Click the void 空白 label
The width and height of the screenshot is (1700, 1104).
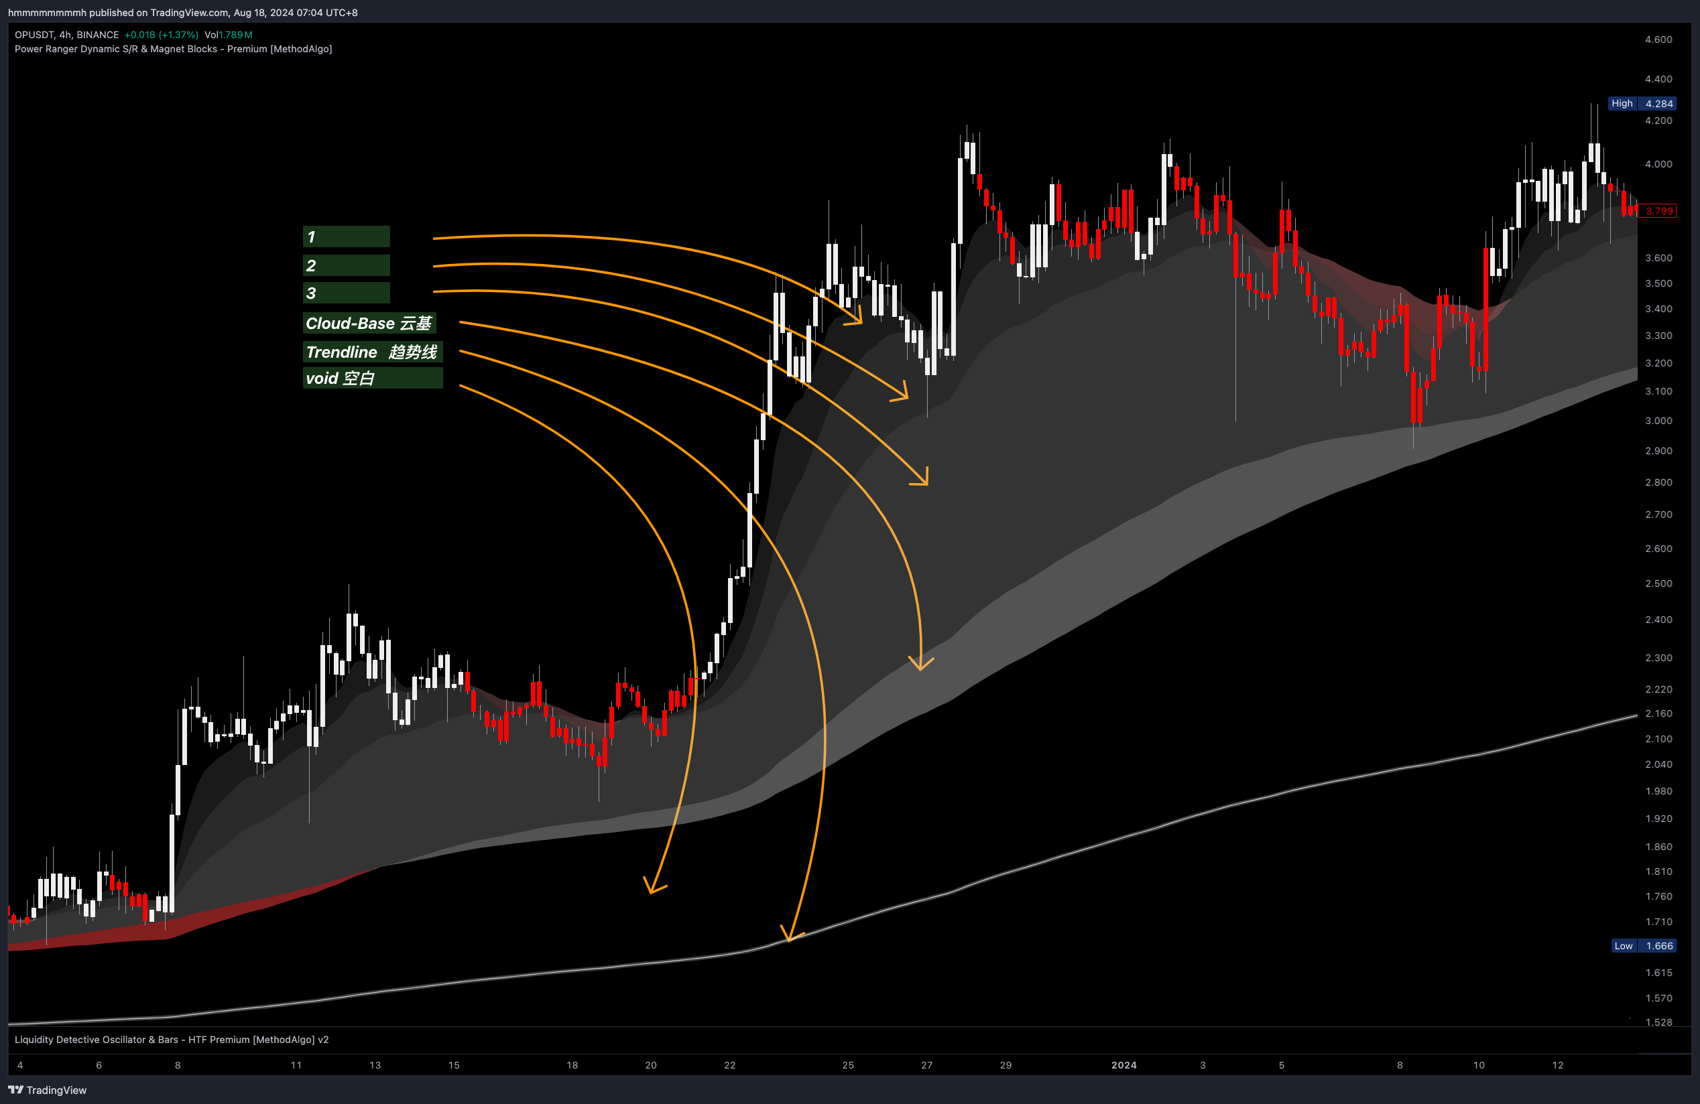pos(372,378)
